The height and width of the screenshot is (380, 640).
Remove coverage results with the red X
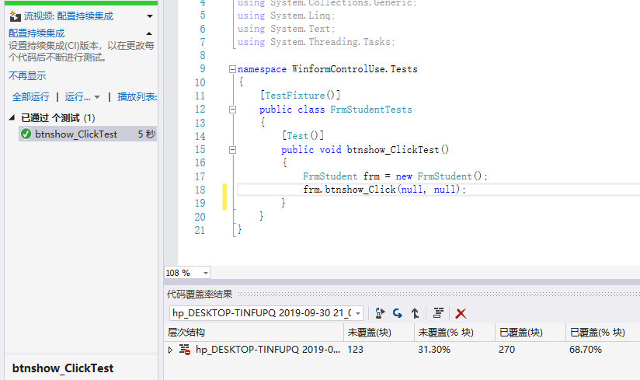pyautogui.click(x=461, y=313)
